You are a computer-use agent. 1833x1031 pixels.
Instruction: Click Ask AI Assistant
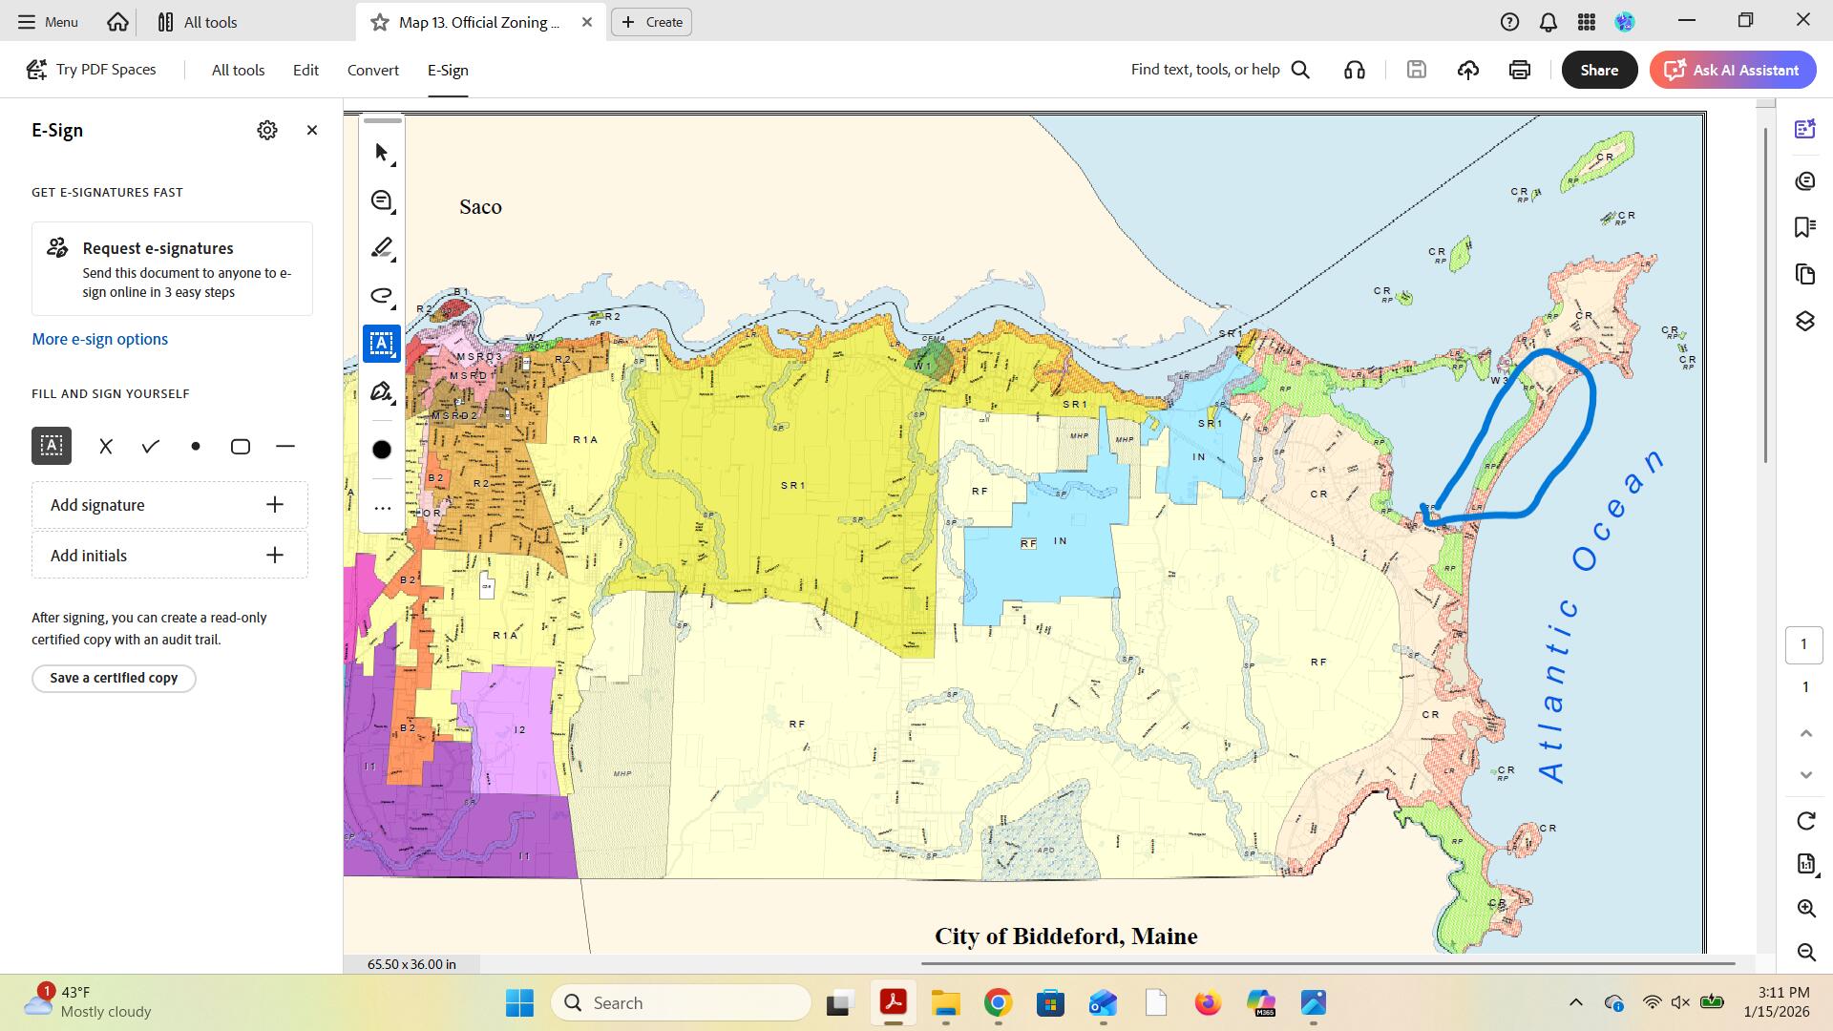coord(1732,69)
